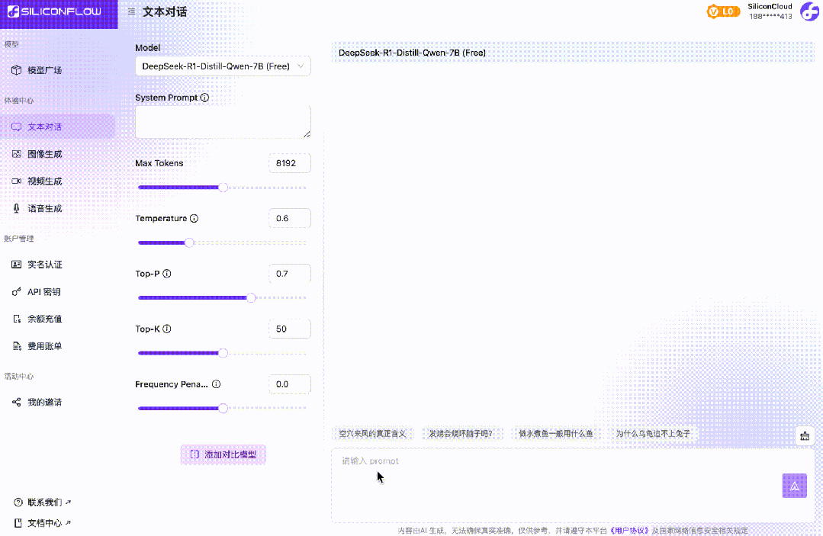This screenshot has width=823, height=536.
Task: Click the user avatar icon
Action: [x=809, y=12]
